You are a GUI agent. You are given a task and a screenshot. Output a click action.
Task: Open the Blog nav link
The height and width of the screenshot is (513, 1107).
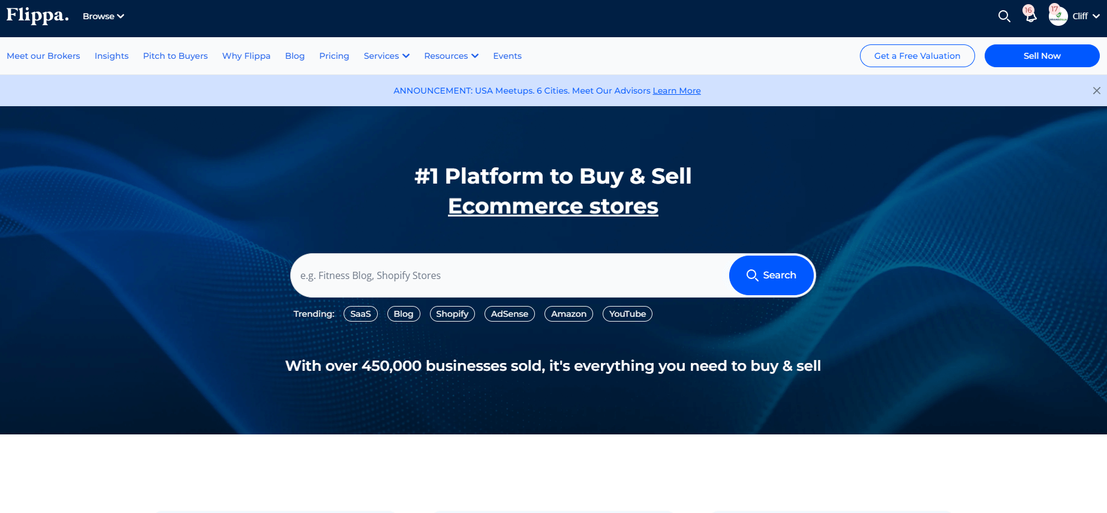294,56
